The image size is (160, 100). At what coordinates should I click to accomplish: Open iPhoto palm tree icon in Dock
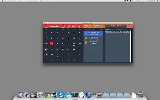54,95
